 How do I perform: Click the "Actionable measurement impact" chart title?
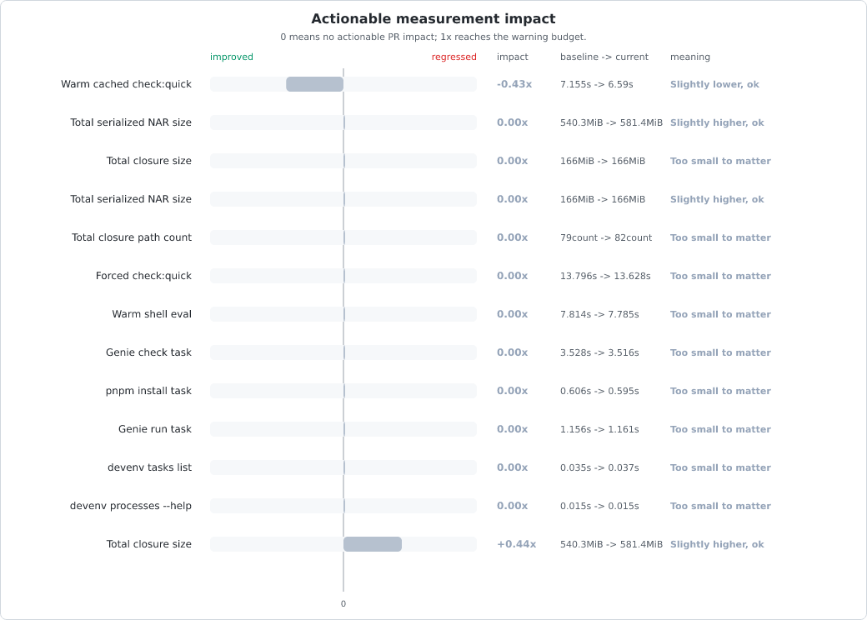click(433, 19)
